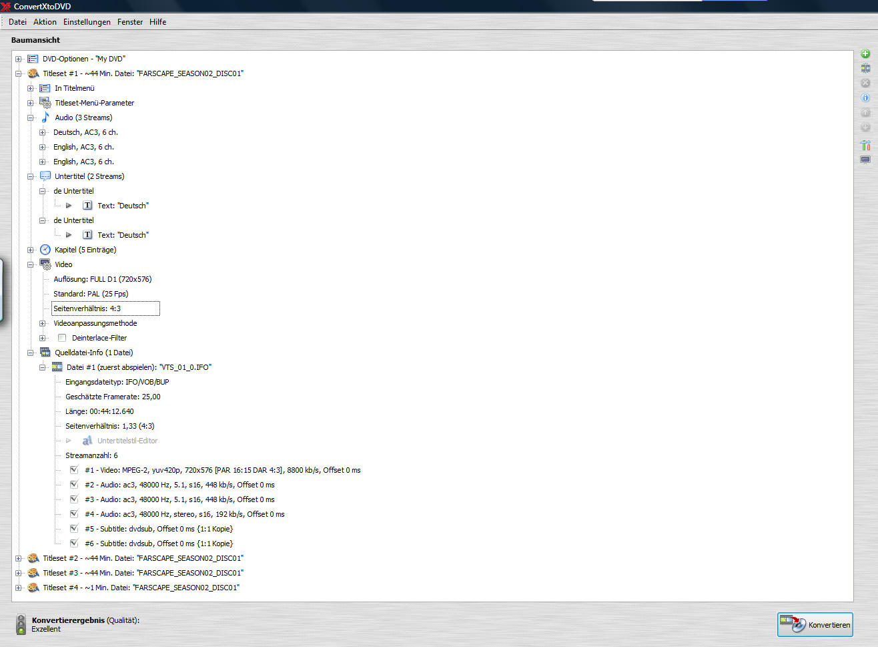Image resolution: width=878 pixels, height=647 pixels.
Task: Uncheck stream #1 Video MPEG-2 checkbox
Action: (74, 470)
